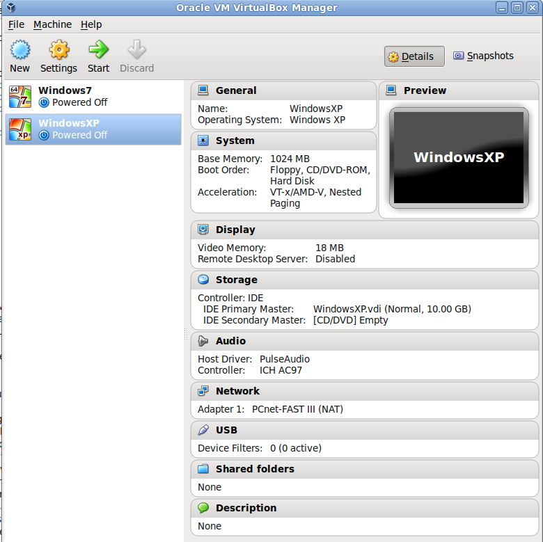543x542 pixels.
Task: Open the General section heading
Action: (236, 90)
